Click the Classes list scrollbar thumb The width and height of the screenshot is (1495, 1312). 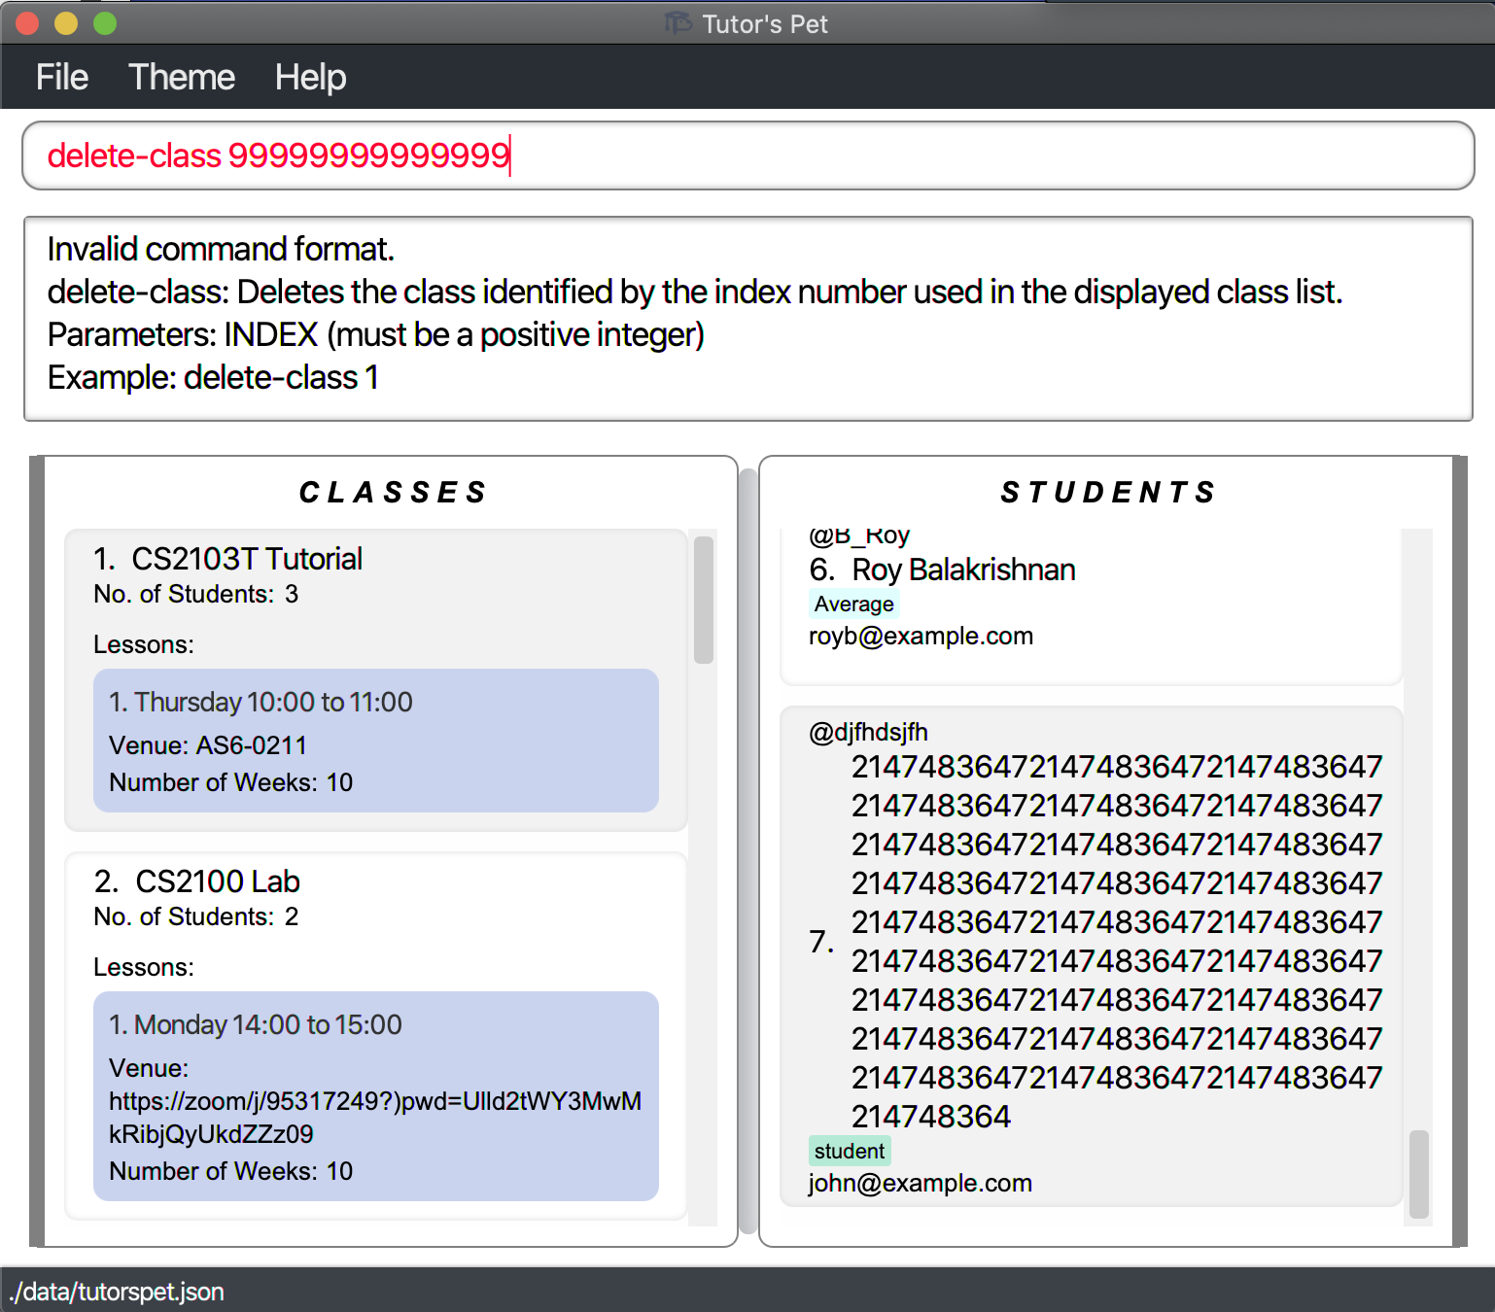pos(704,599)
